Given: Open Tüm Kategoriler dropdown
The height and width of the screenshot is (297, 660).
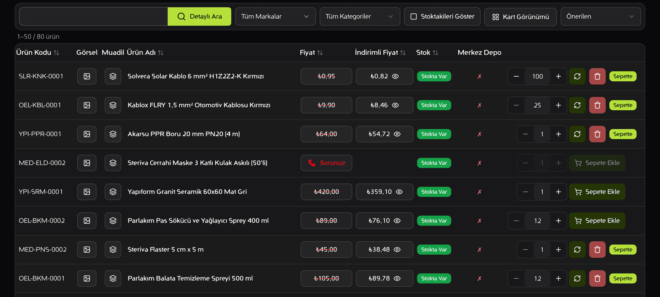Looking at the screenshot, I should coord(360,16).
